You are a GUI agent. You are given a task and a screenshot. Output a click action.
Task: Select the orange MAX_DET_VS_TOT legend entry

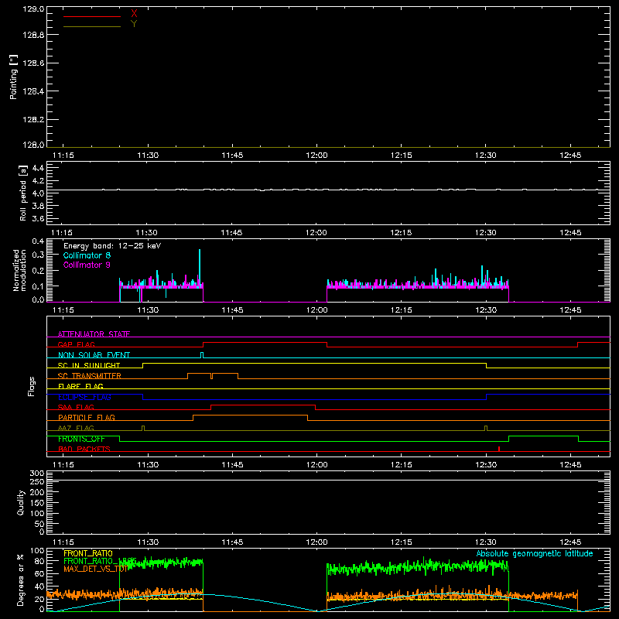(96, 569)
